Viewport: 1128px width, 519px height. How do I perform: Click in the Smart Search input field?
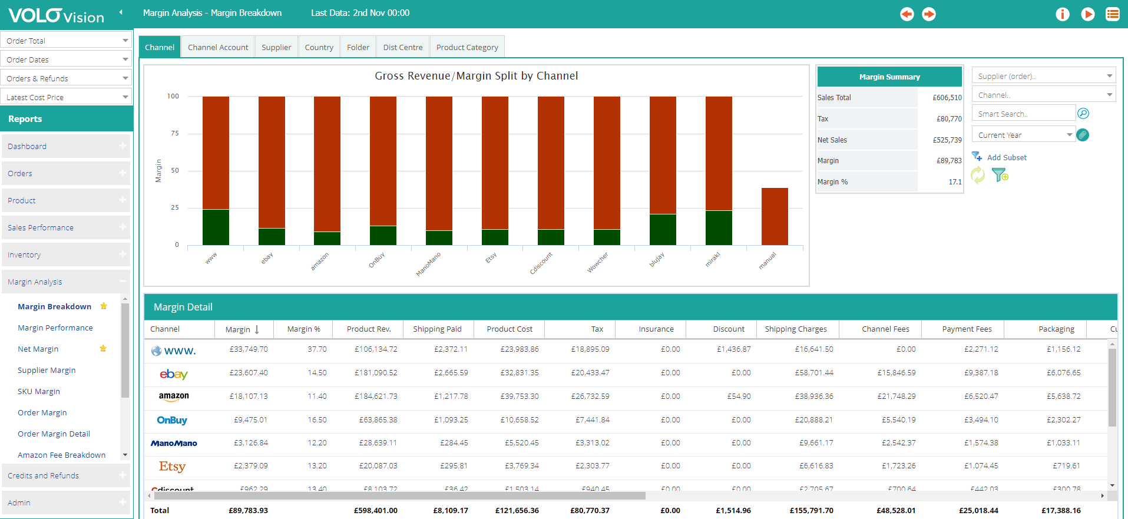point(1024,114)
